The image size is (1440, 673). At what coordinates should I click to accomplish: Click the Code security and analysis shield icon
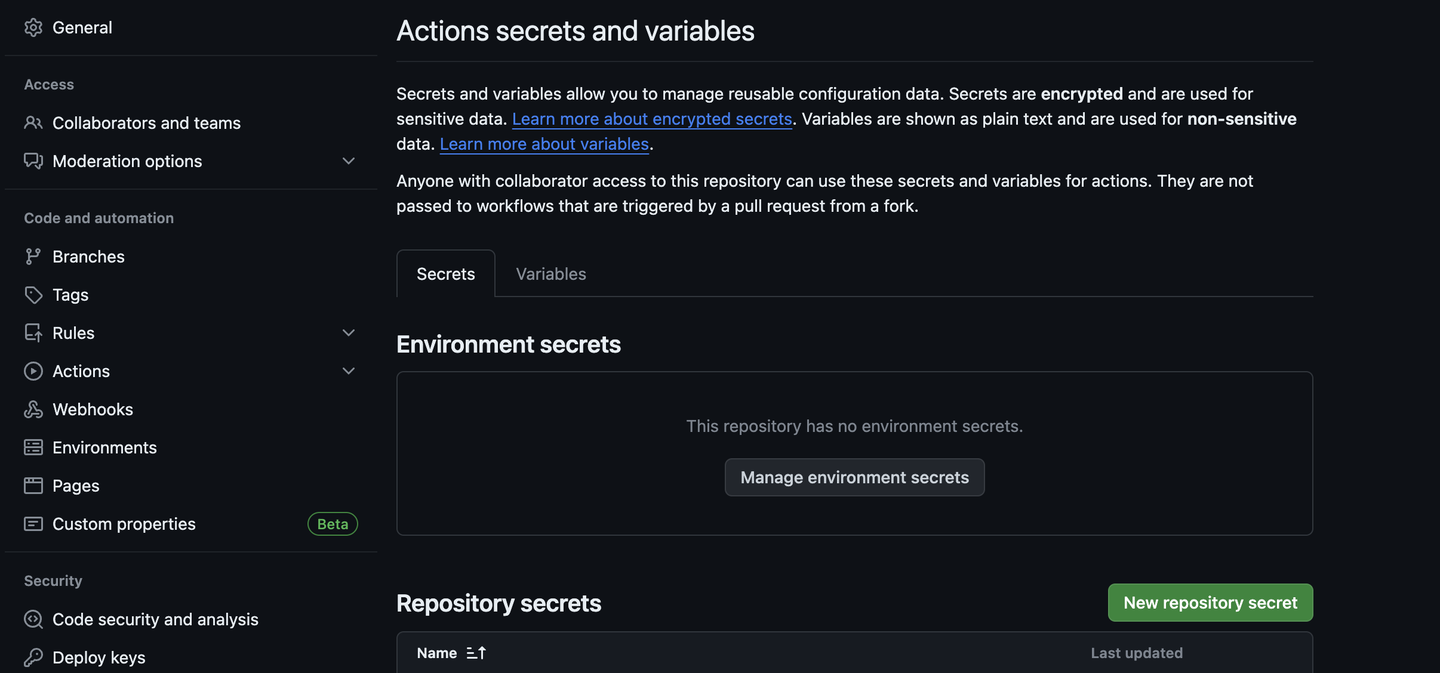pyautogui.click(x=34, y=619)
